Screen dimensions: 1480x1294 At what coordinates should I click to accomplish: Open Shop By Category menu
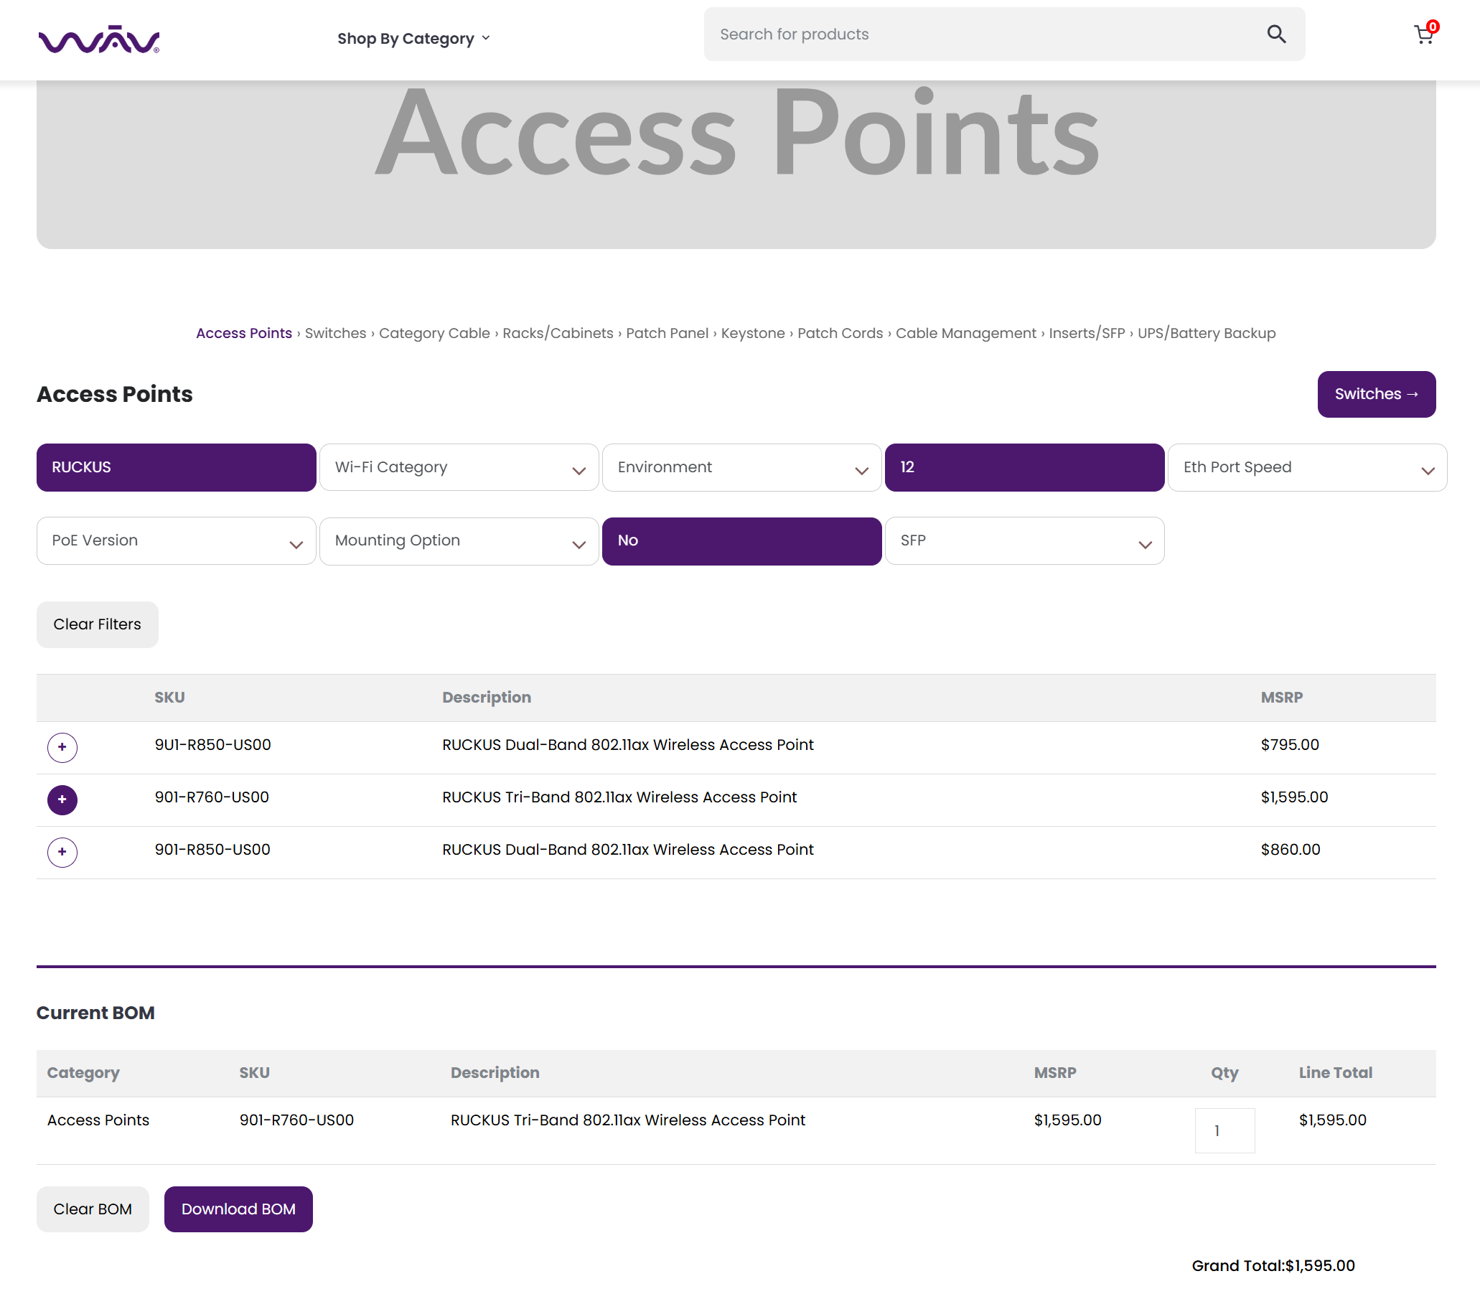click(x=413, y=38)
